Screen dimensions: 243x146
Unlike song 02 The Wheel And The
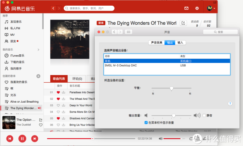(x=58, y=99)
